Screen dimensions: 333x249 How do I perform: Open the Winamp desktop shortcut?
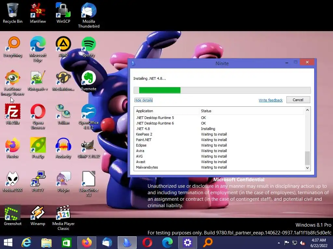pyautogui.click(x=38, y=215)
